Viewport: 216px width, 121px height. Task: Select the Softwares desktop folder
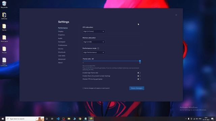click(4, 16)
